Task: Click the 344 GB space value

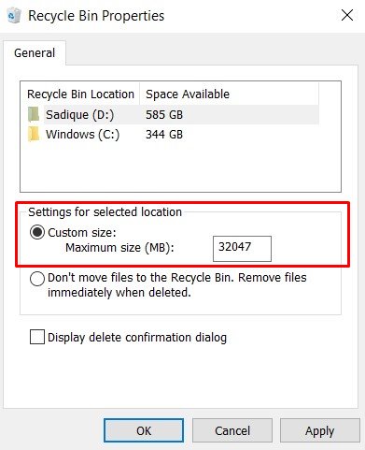Action: (x=164, y=135)
